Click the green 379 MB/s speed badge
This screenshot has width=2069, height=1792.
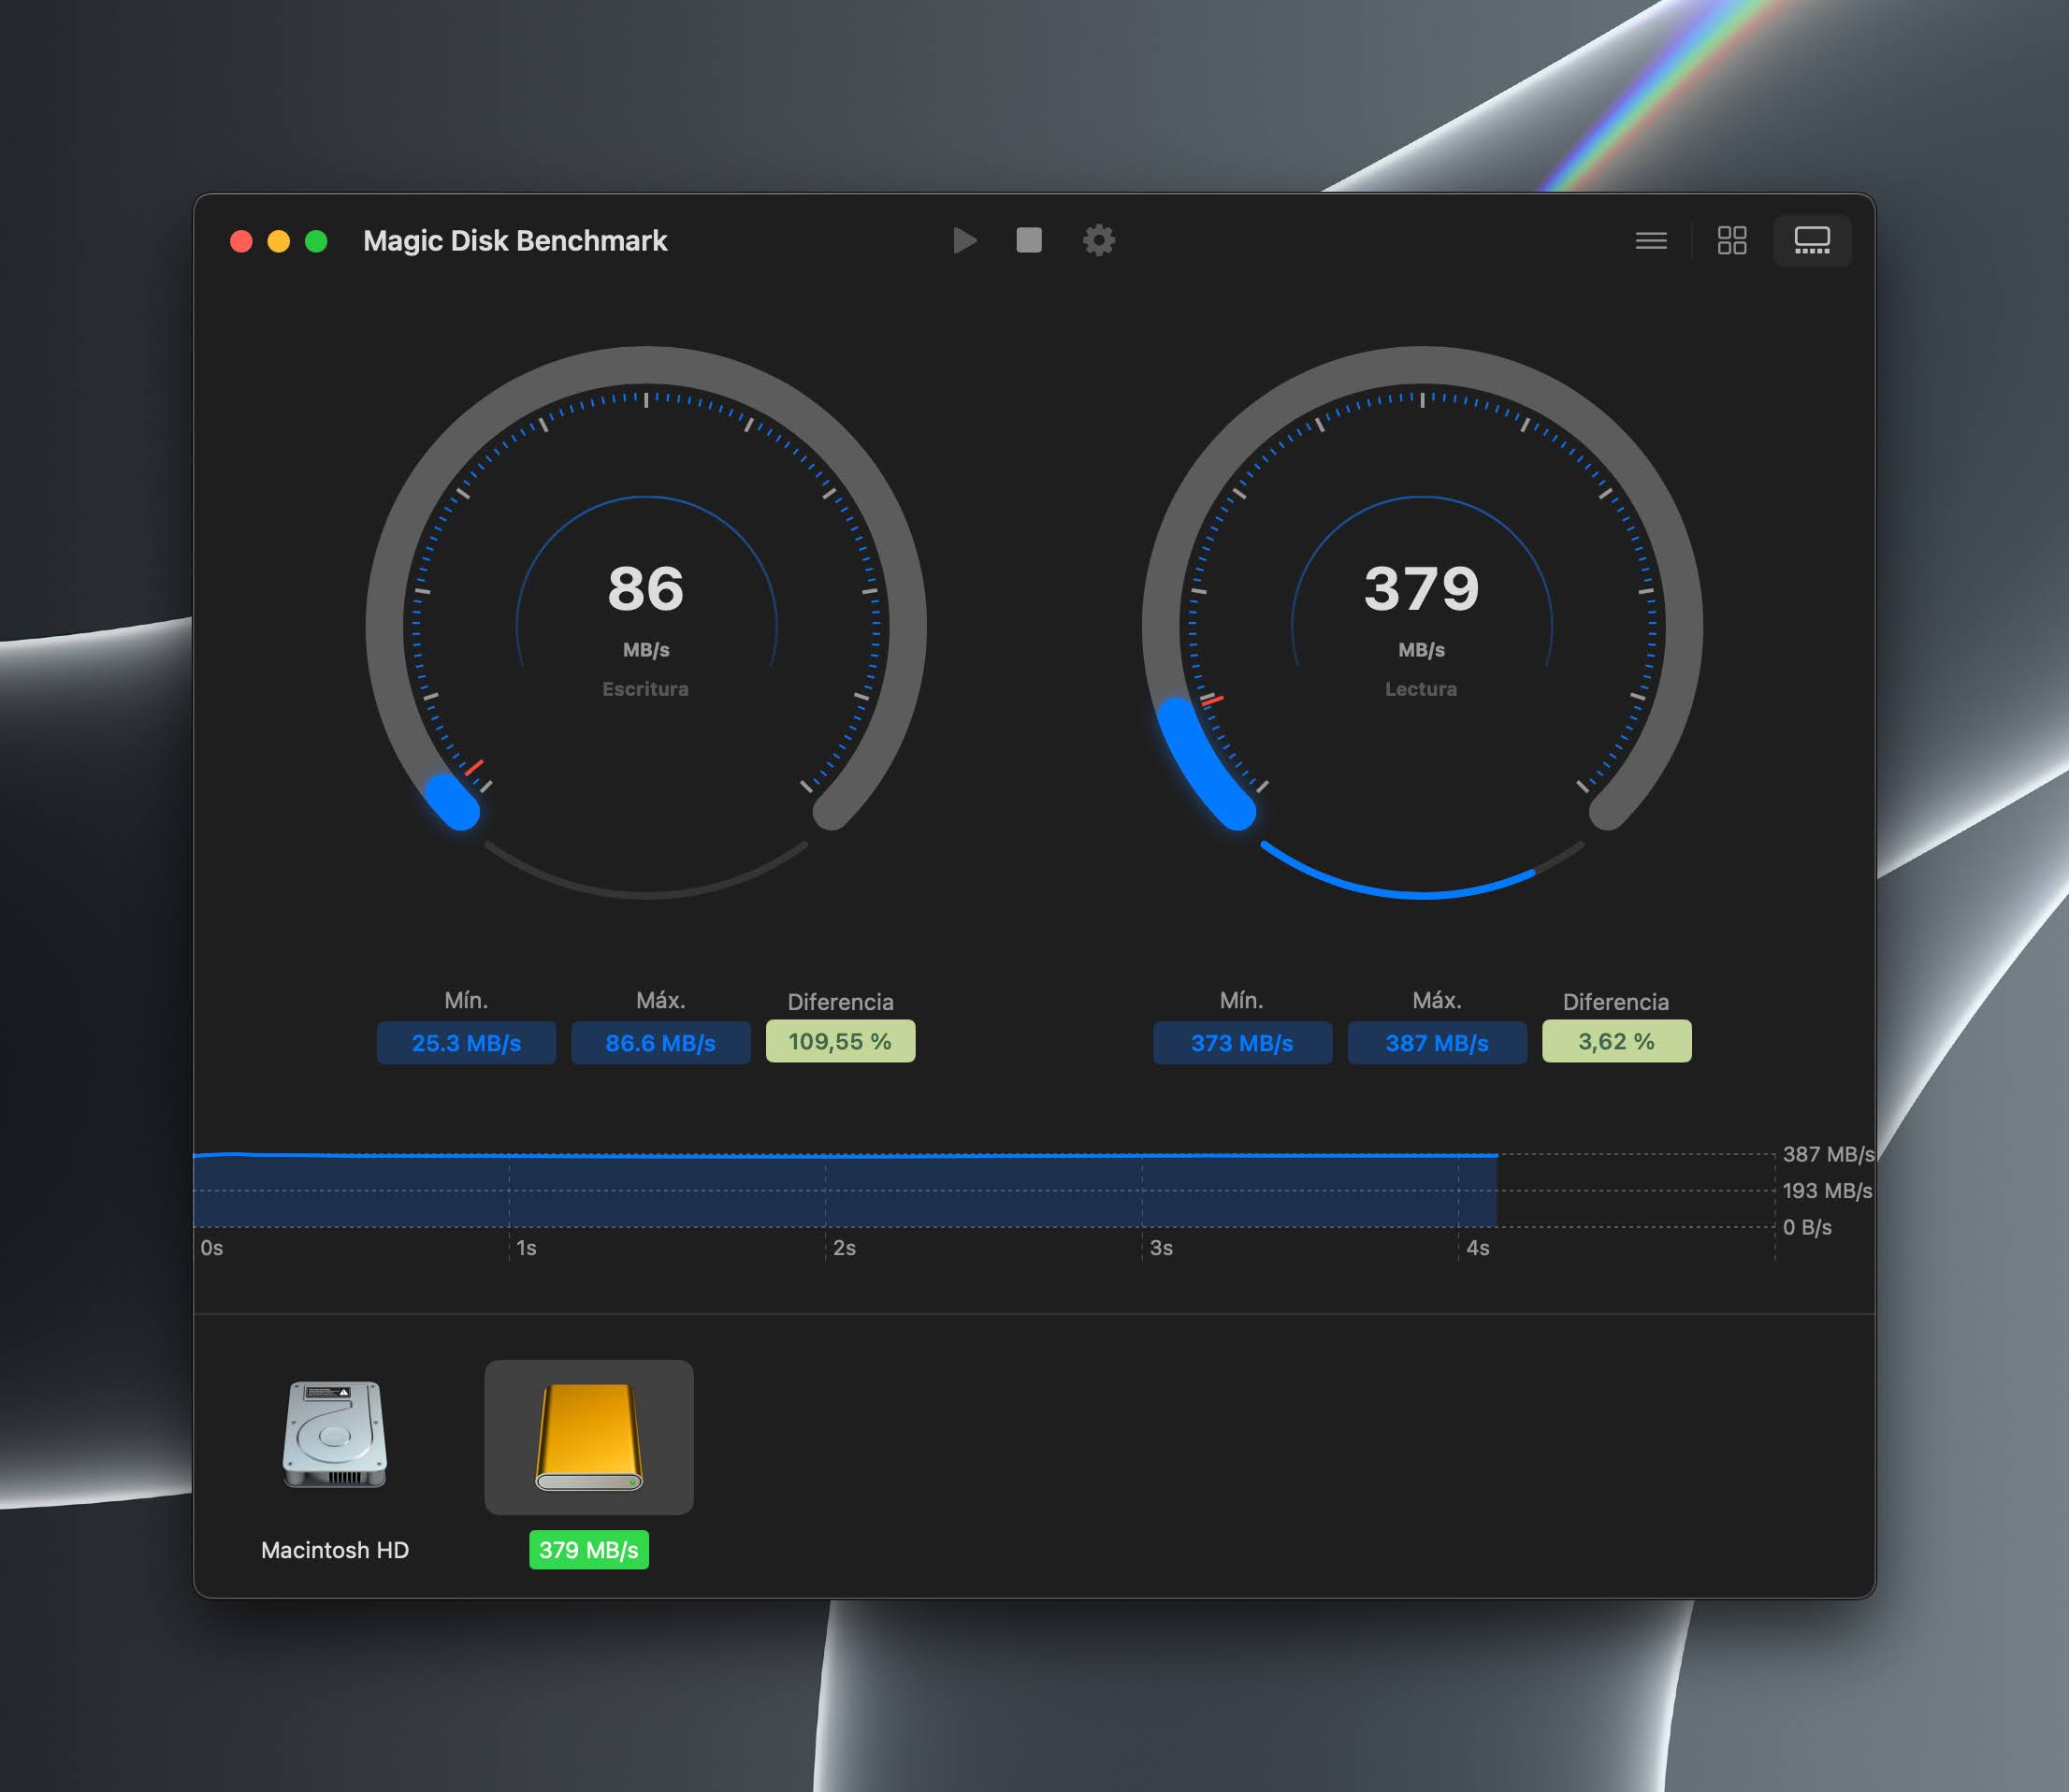tap(589, 1550)
